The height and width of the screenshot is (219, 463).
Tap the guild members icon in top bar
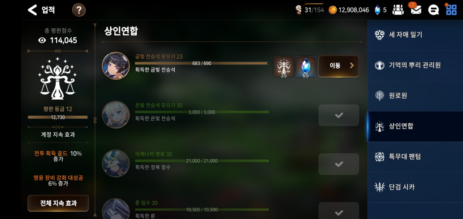[x=398, y=10]
